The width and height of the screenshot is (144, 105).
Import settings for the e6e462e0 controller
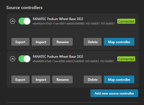(x=41, y=42)
